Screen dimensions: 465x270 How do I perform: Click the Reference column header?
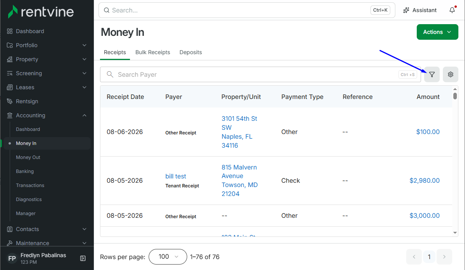point(358,97)
